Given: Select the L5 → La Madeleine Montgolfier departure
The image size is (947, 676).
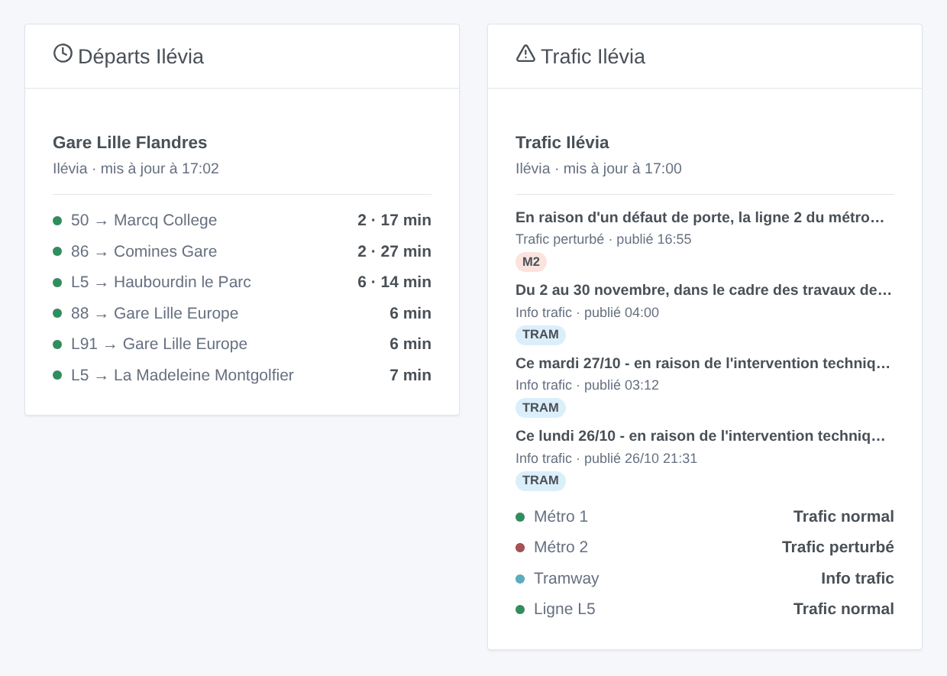Looking at the screenshot, I should coord(242,375).
